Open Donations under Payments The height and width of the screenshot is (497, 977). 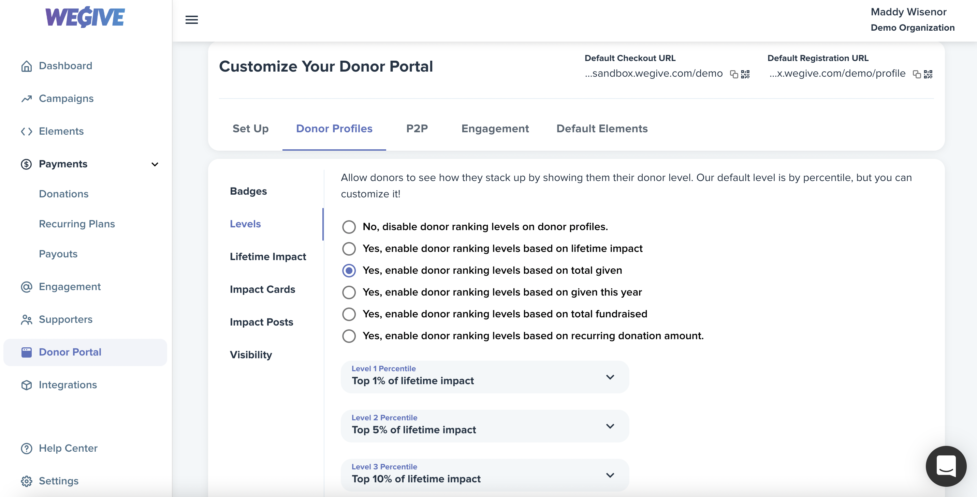(x=64, y=194)
